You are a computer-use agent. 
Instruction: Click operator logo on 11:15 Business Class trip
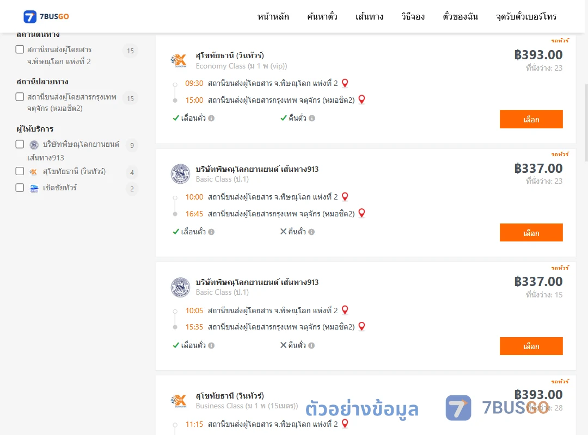179,401
